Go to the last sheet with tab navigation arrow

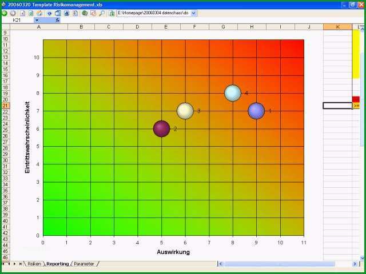pos(21,264)
